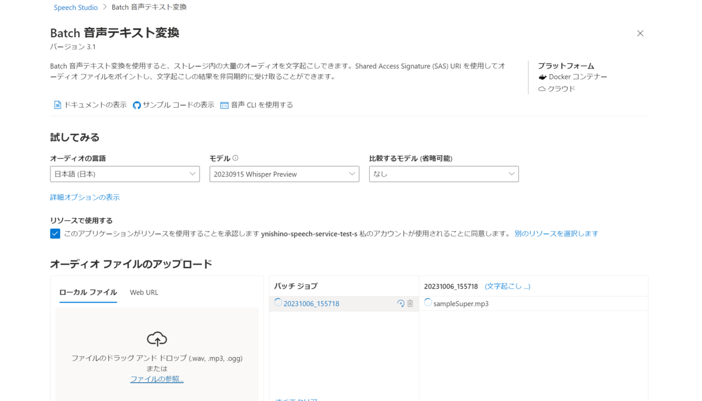Click the クラウド platform text
Image resolution: width=702 pixels, height=401 pixels.
click(562, 89)
